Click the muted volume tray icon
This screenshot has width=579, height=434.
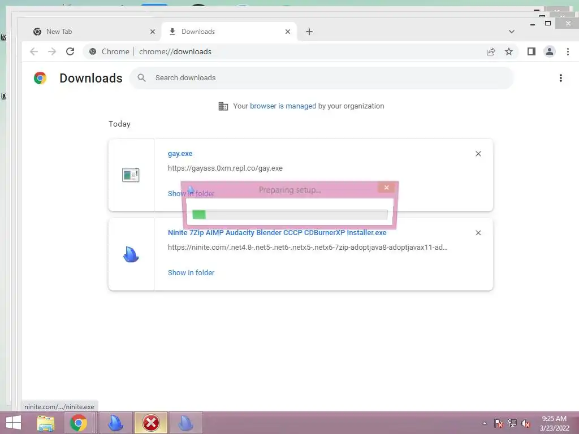526,423
